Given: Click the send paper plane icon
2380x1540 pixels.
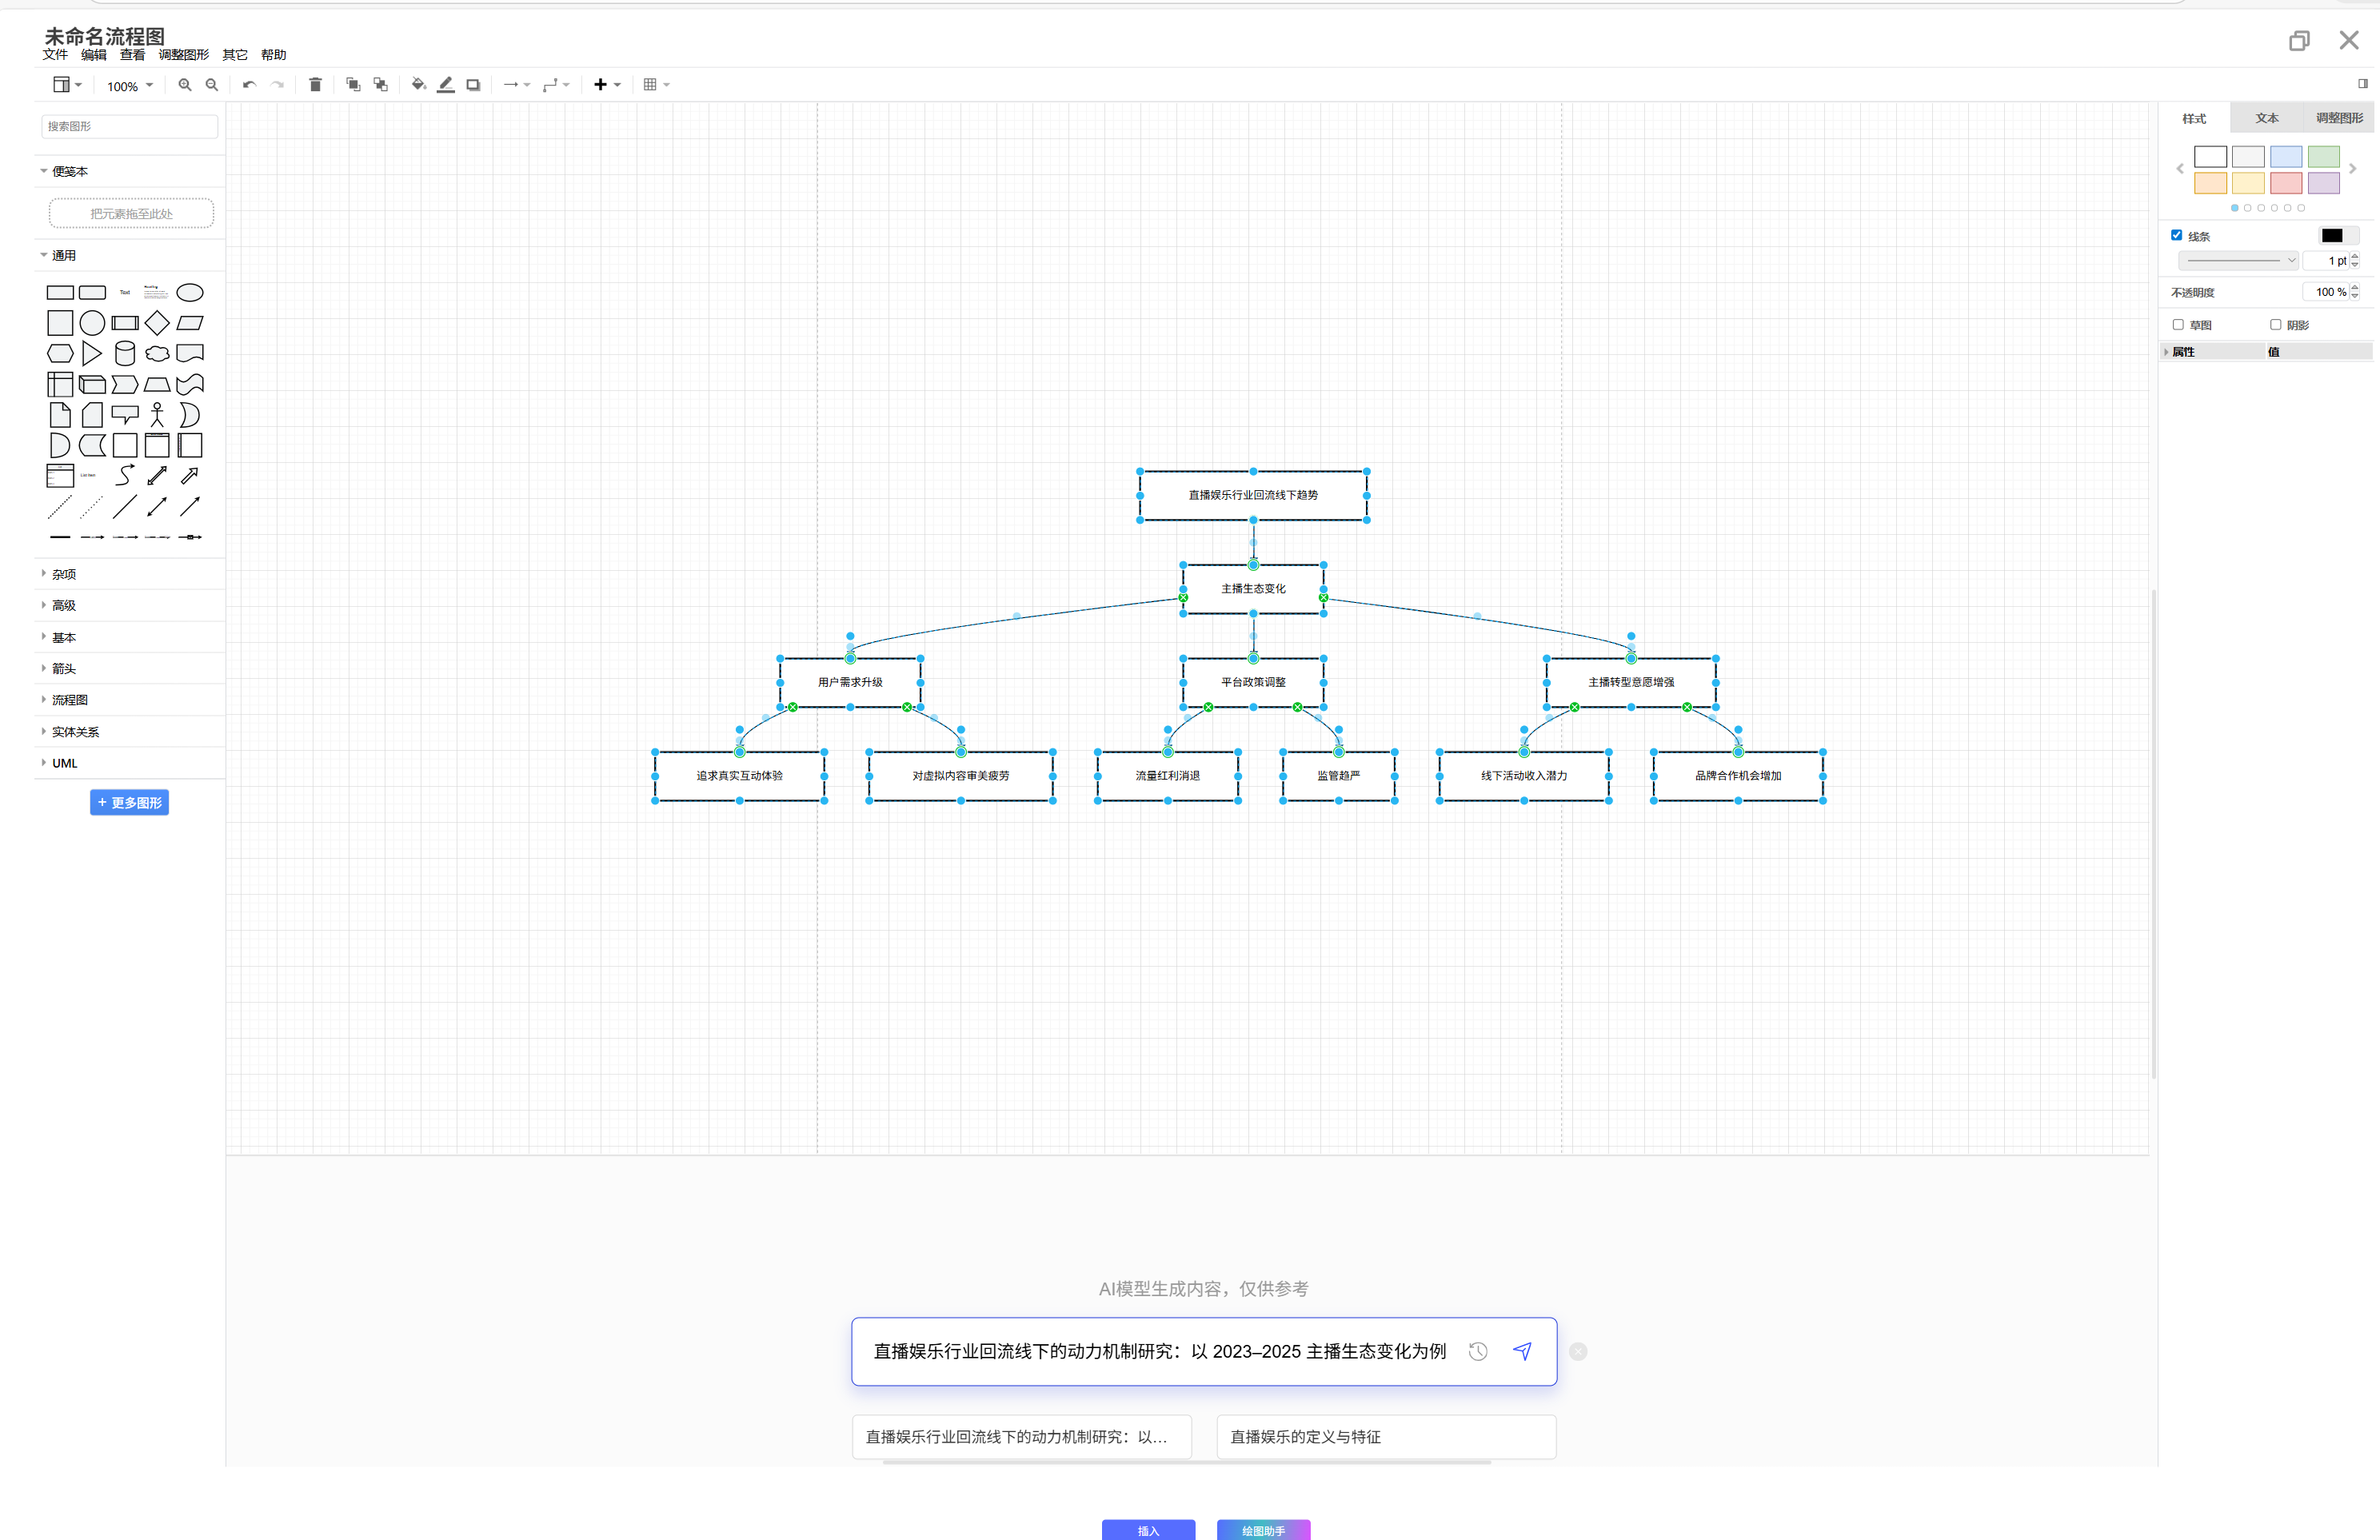Looking at the screenshot, I should click(1522, 1351).
